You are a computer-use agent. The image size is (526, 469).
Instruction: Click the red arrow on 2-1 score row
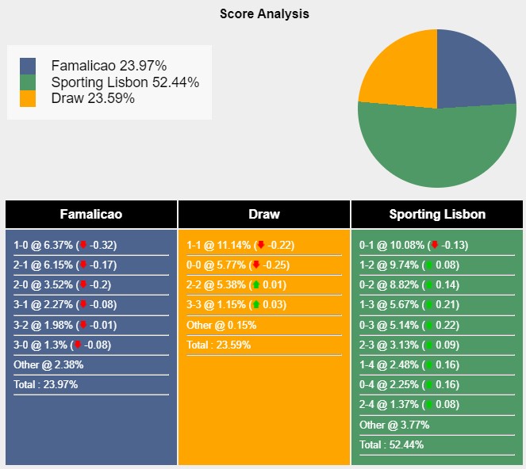83,265
